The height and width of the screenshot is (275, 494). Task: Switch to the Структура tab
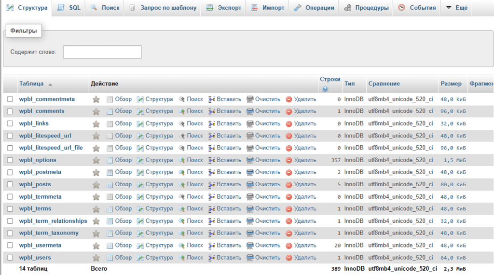point(27,8)
